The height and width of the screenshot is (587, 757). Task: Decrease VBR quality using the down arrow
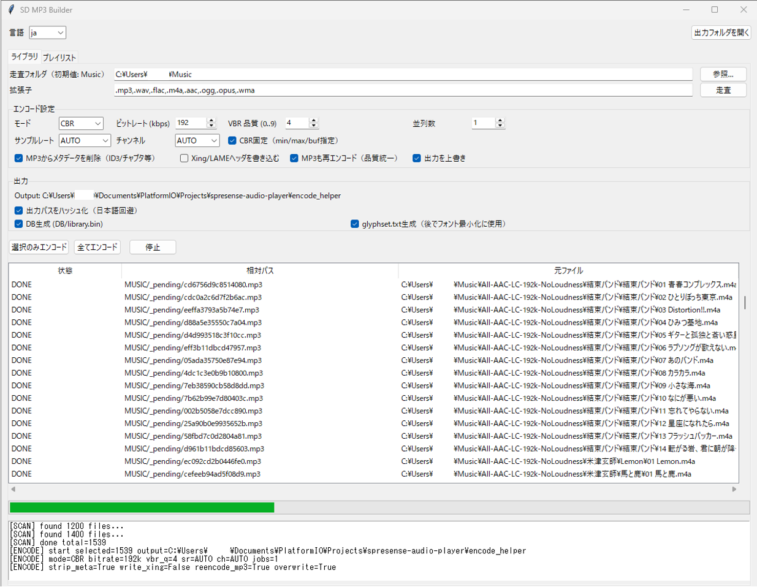(x=314, y=126)
